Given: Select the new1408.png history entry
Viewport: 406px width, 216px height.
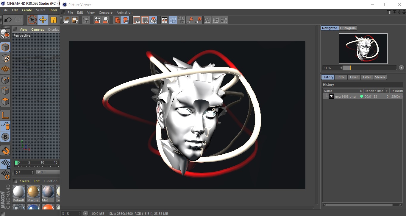Looking at the screenshot, I should 345,97.
